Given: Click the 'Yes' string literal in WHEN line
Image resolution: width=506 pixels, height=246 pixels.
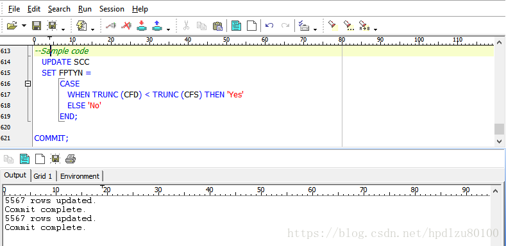Looking at the screenshot, I should (235, 95).
